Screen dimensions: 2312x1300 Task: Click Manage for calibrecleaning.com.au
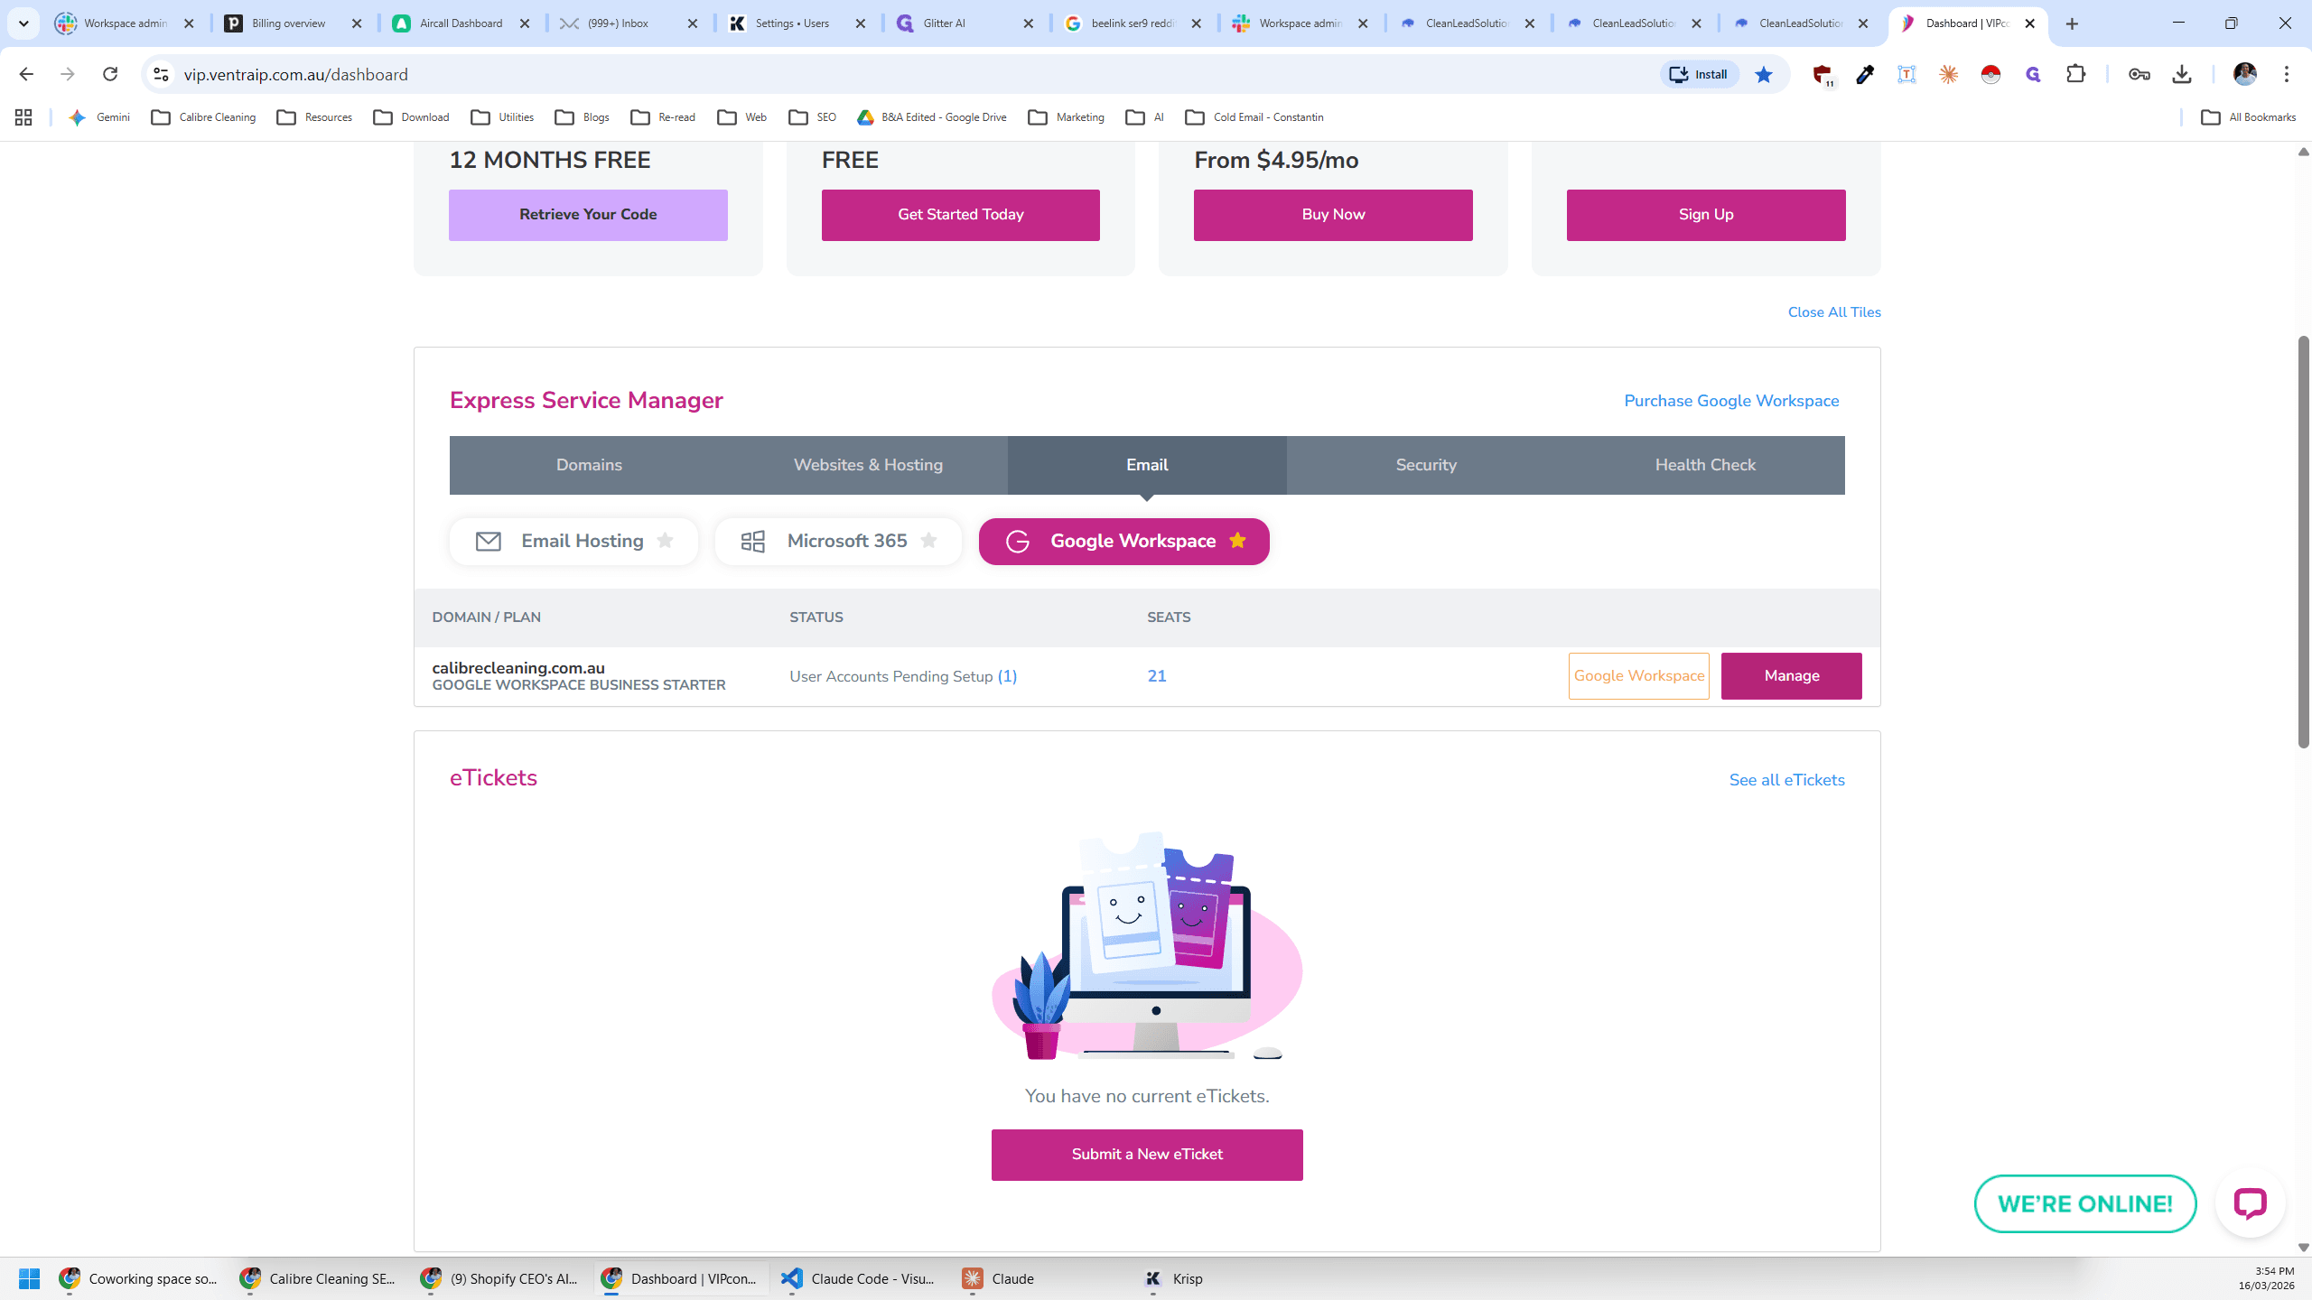1792,676
